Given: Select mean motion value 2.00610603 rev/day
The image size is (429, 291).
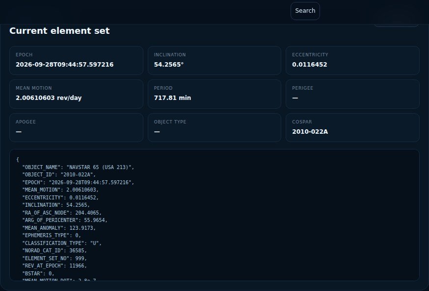Looking at the screenshot, I should coord(49,97).
